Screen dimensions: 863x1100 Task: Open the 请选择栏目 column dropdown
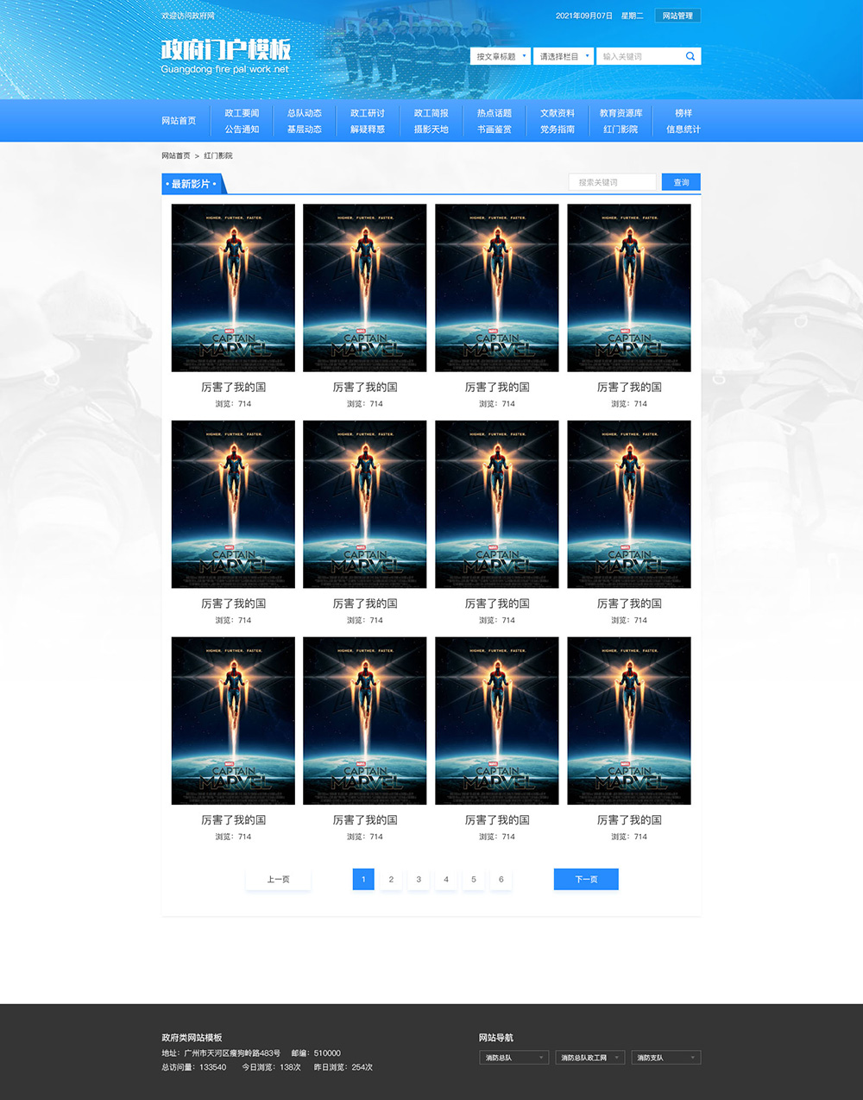(564, 56)
